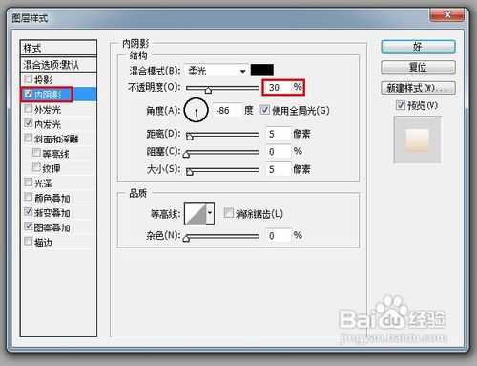Screen dimensions: 477x366
Task: Click the 杂色 noise value field
Action: coord(279,235)
